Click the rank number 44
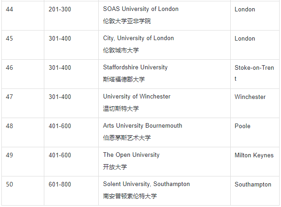The image size is (281, 207). (10, 9)
